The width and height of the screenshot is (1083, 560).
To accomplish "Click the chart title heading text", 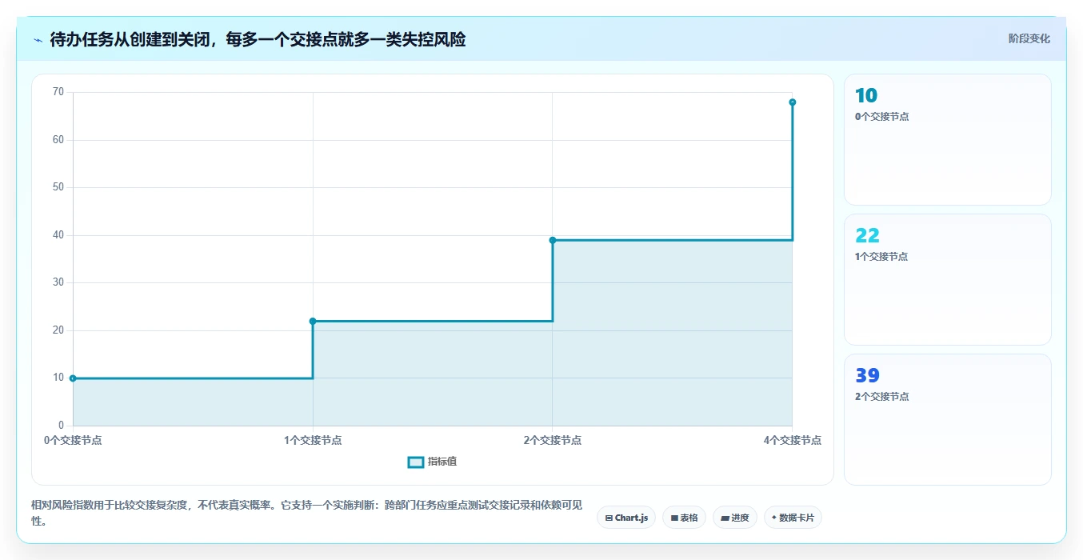I will (258, 39).
